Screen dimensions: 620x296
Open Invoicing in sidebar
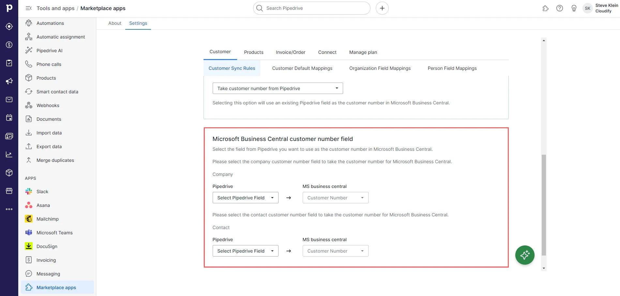point(57,260)
